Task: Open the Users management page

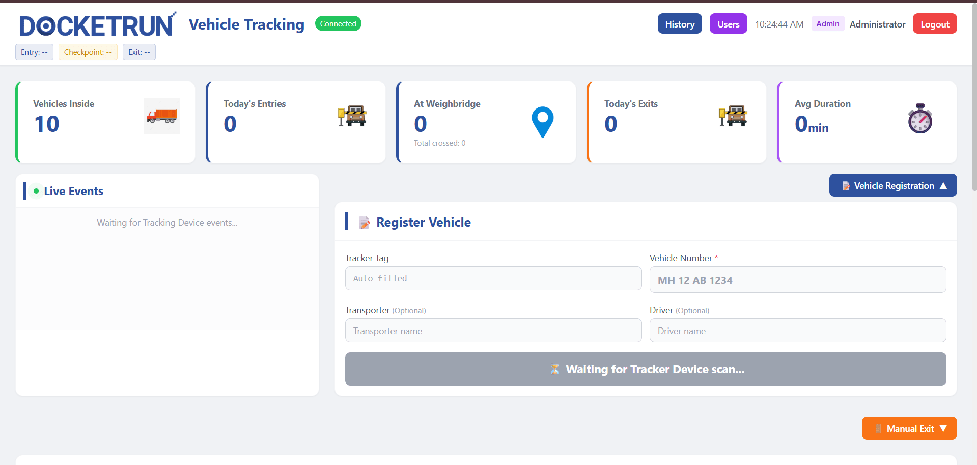Action: tap(728, 24)
